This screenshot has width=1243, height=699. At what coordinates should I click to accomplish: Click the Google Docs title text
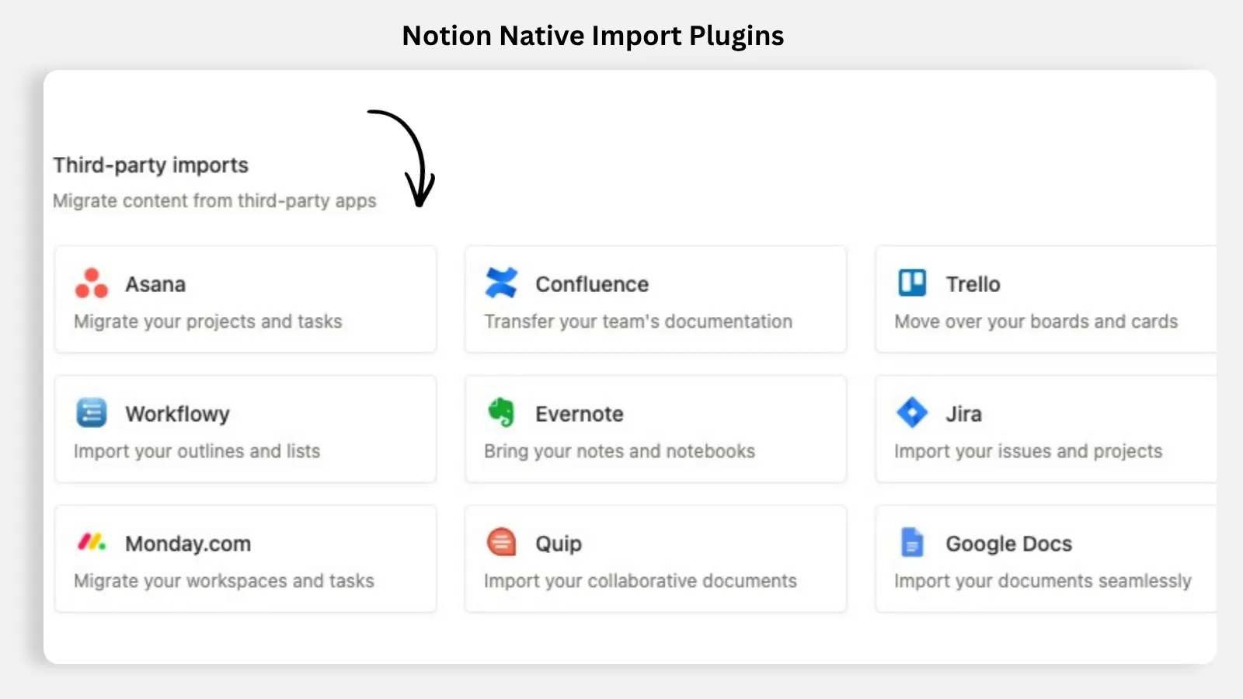[1009, 544]
